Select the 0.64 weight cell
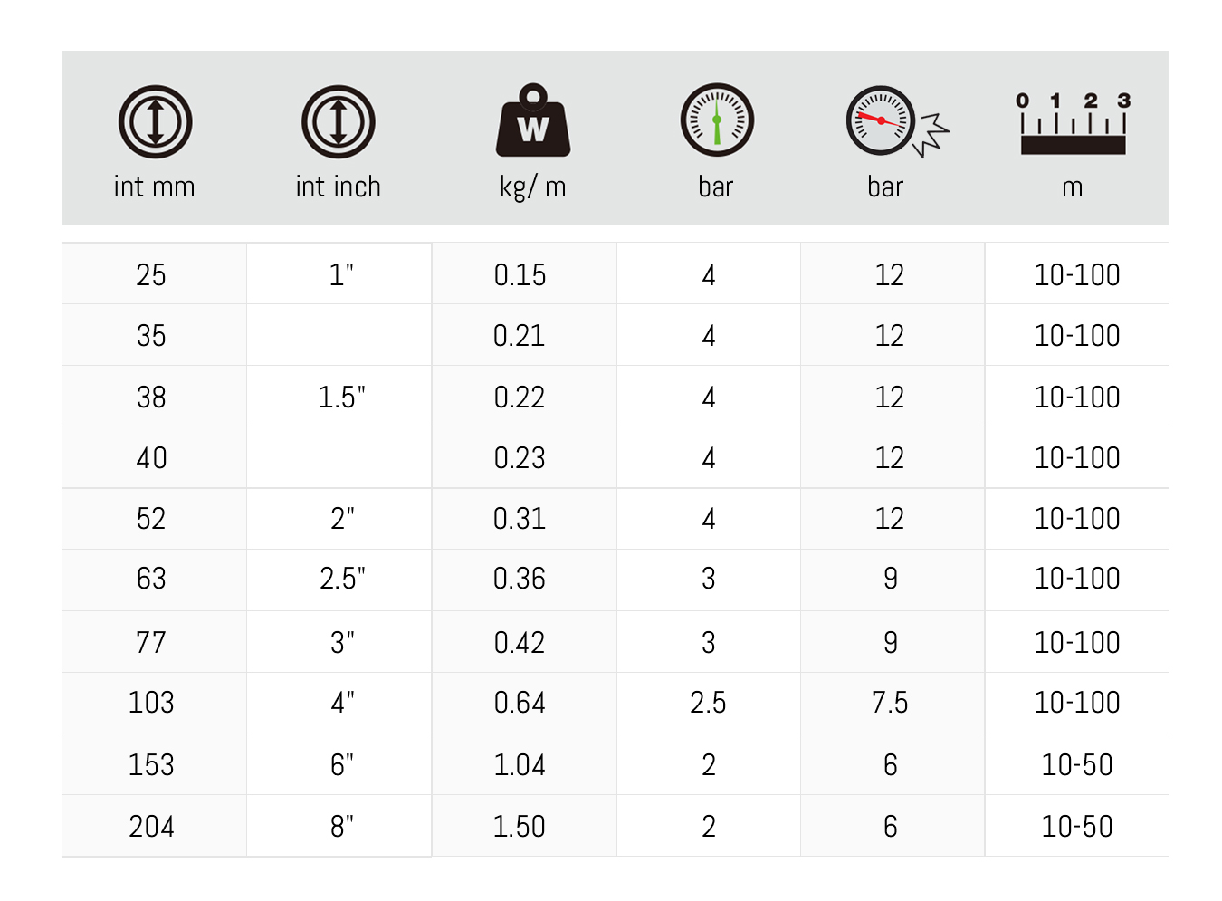This screenshot has height=901, width=1222. (x=520, y=703)
